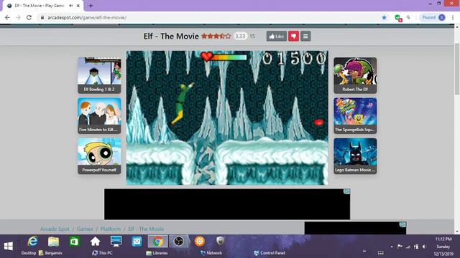Click the system tray volume icon
Screen dimensions: 460x258
424,247
